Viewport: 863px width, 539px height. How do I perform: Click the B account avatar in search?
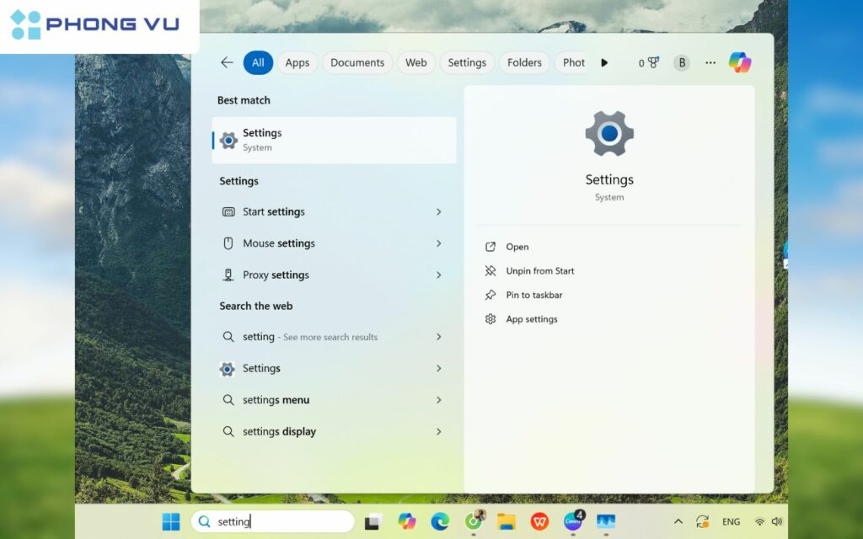coord(681,62)
